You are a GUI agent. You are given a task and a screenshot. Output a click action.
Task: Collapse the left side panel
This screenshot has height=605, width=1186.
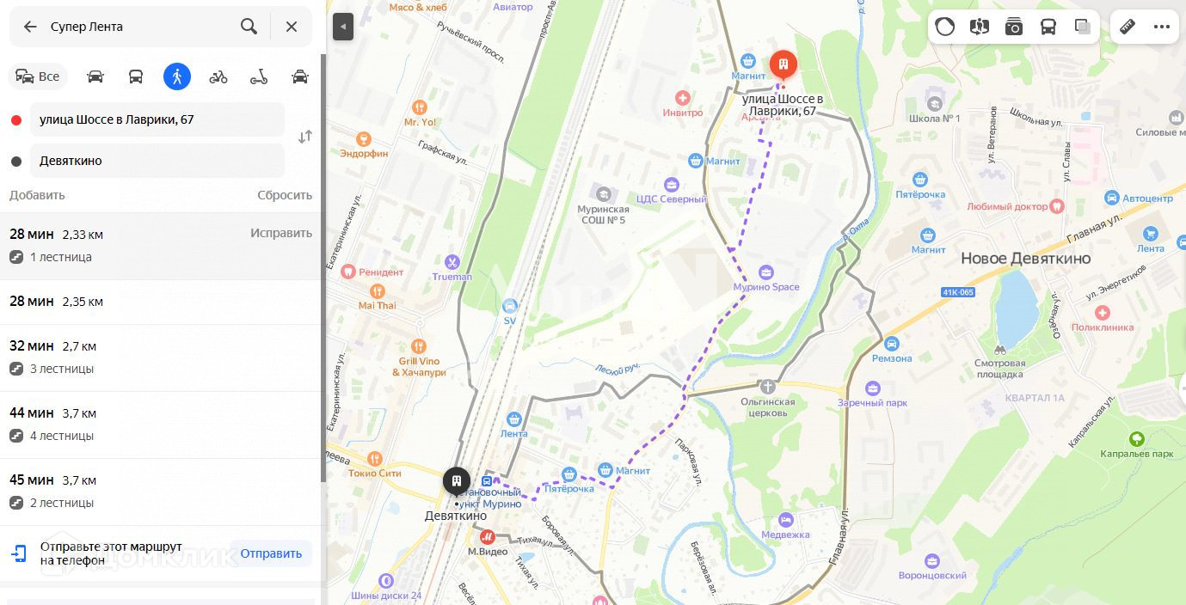point(343,27)
